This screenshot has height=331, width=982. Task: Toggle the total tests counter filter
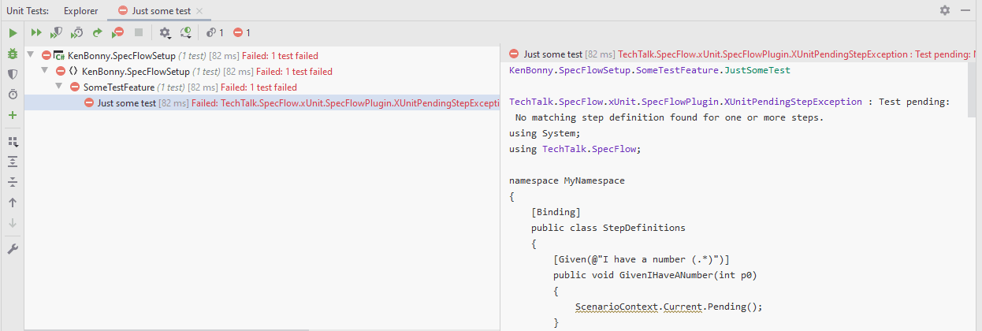[x=214, y=33]
